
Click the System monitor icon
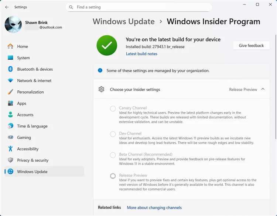click(x=10, y=58)
